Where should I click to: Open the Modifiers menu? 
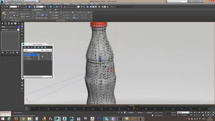39,4
